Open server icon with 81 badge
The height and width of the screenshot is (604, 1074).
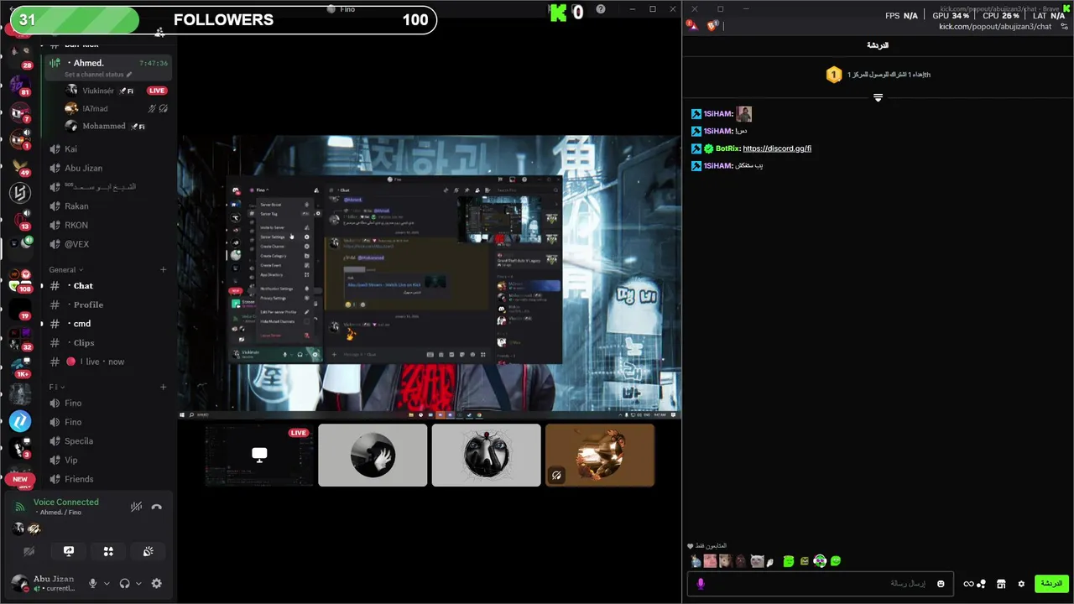20,85
